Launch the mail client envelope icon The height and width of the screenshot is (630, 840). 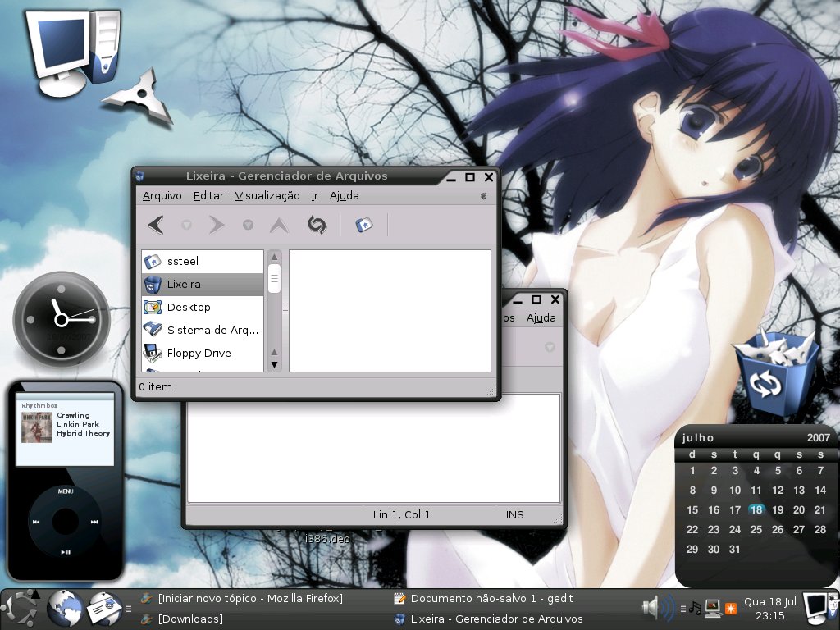pyautogui.click(x=104, y=609)
